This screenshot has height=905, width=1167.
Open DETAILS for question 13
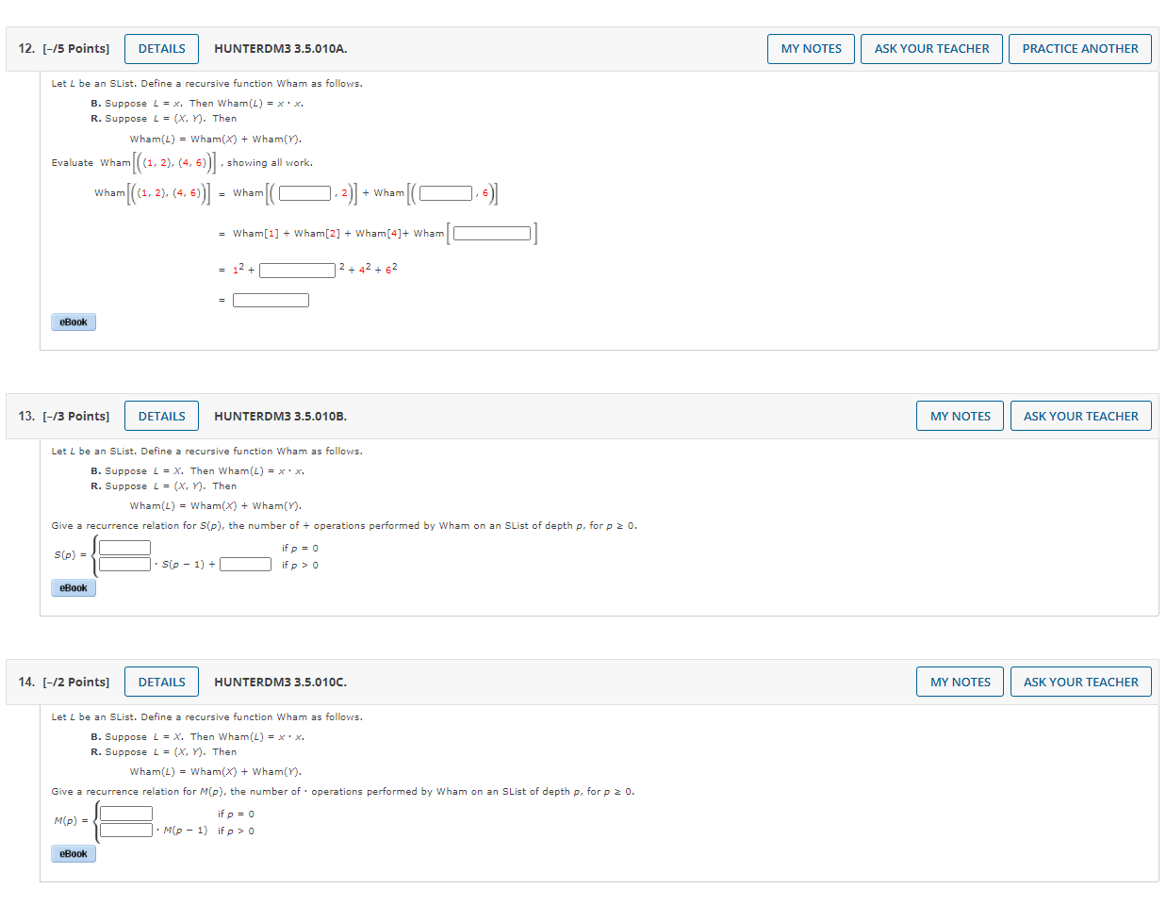[x=161, y=417]
